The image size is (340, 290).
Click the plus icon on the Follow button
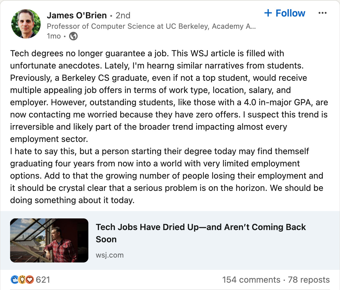point(268,13)
